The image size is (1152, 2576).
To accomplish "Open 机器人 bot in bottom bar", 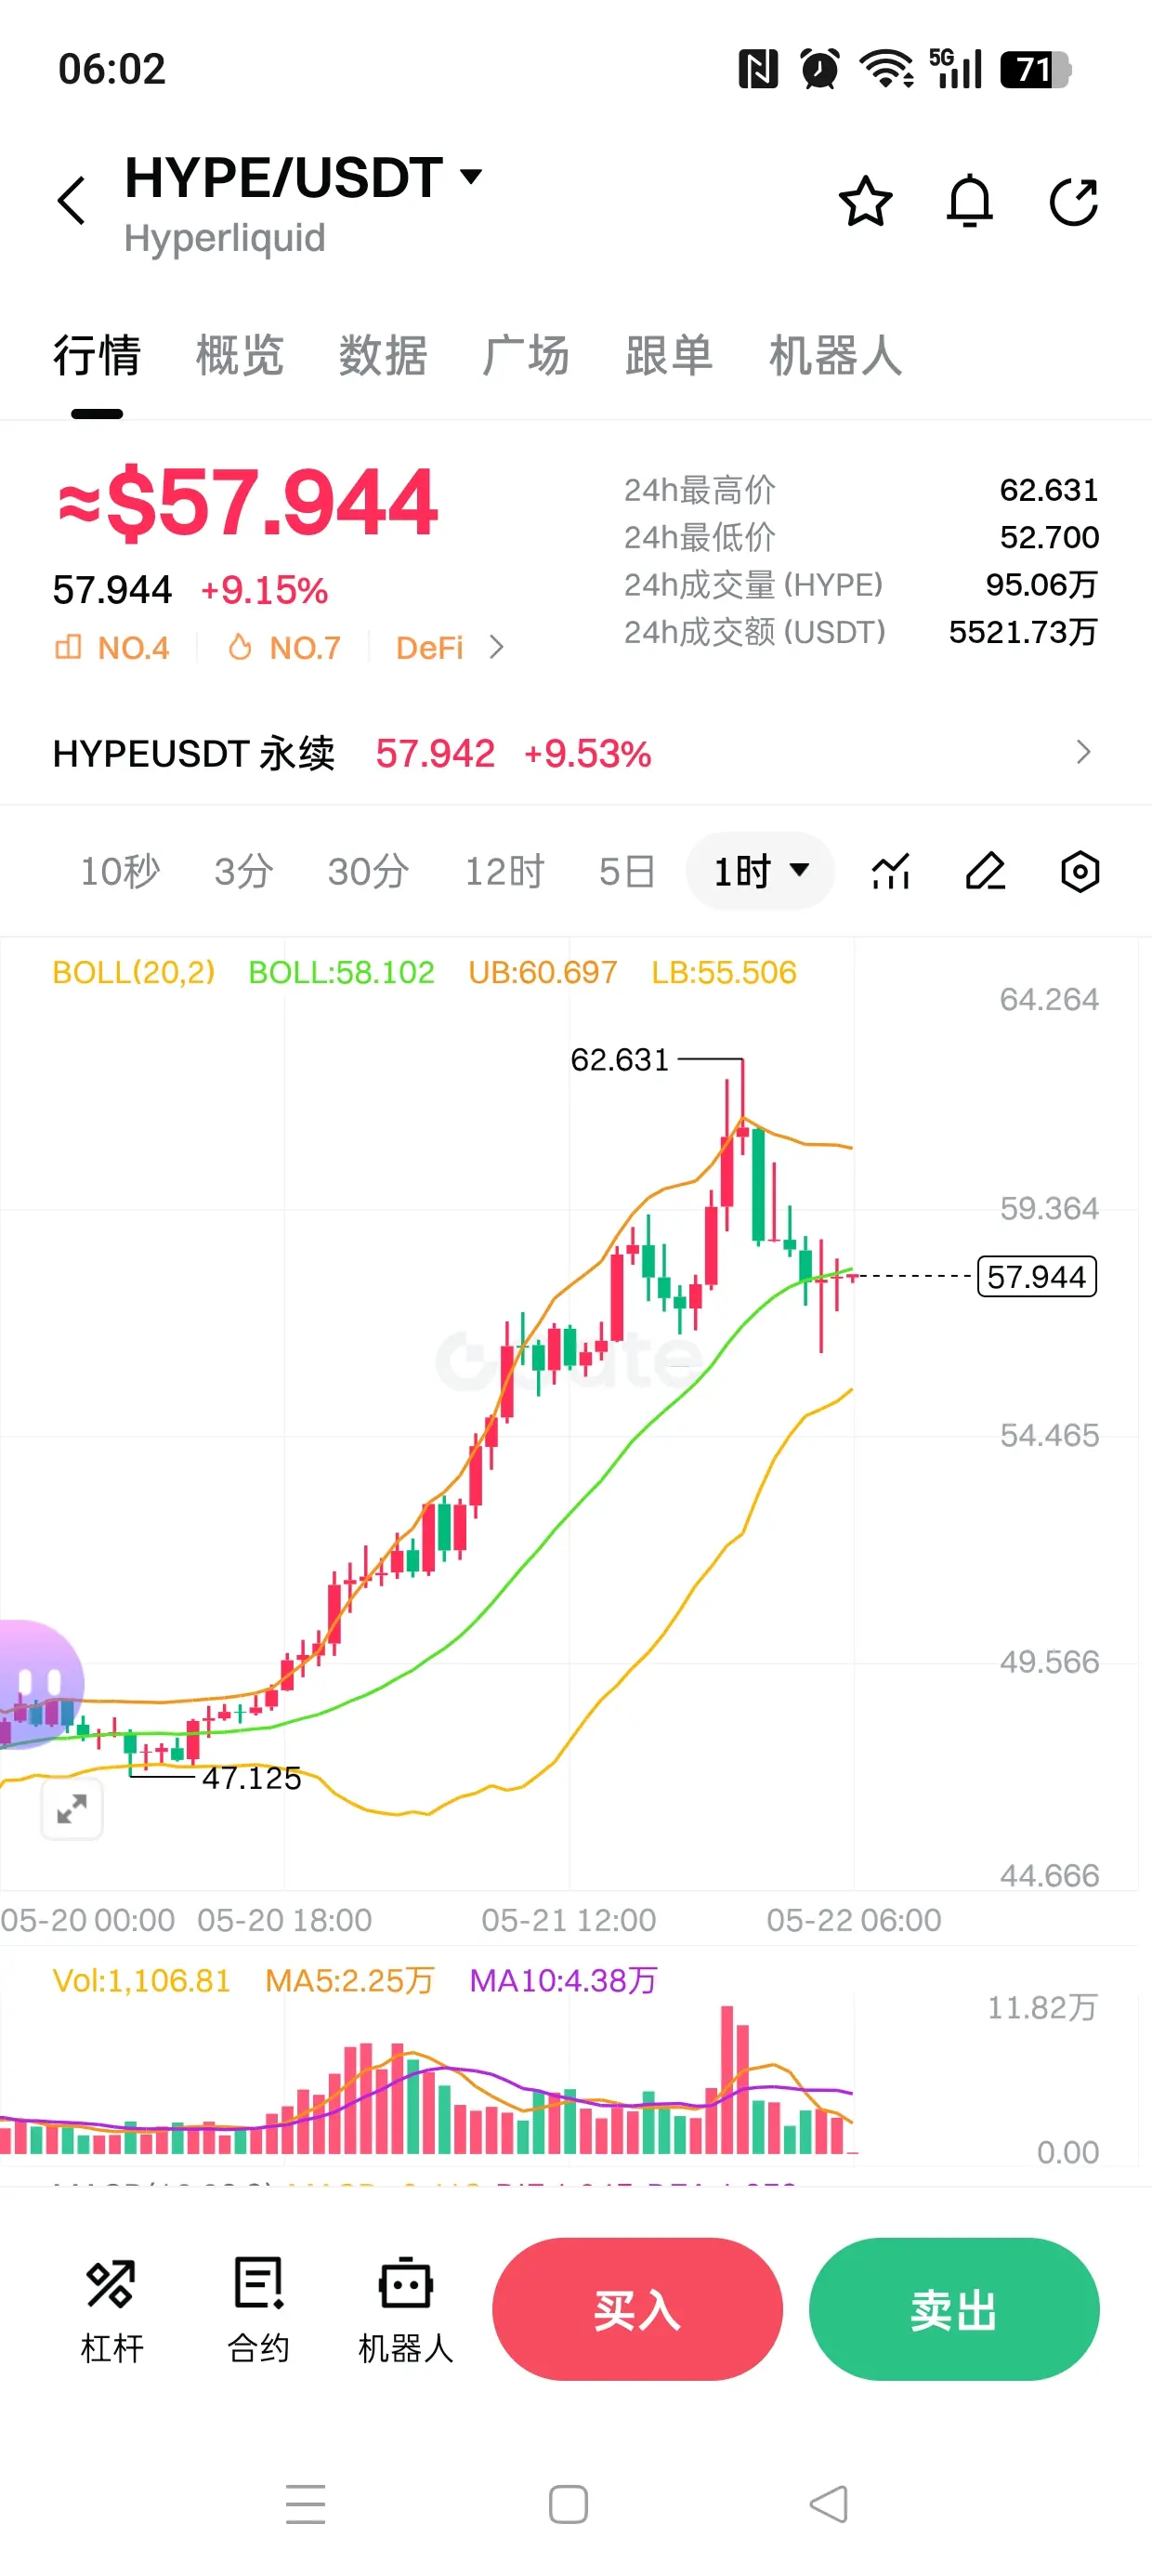I will coord(405,2310).
